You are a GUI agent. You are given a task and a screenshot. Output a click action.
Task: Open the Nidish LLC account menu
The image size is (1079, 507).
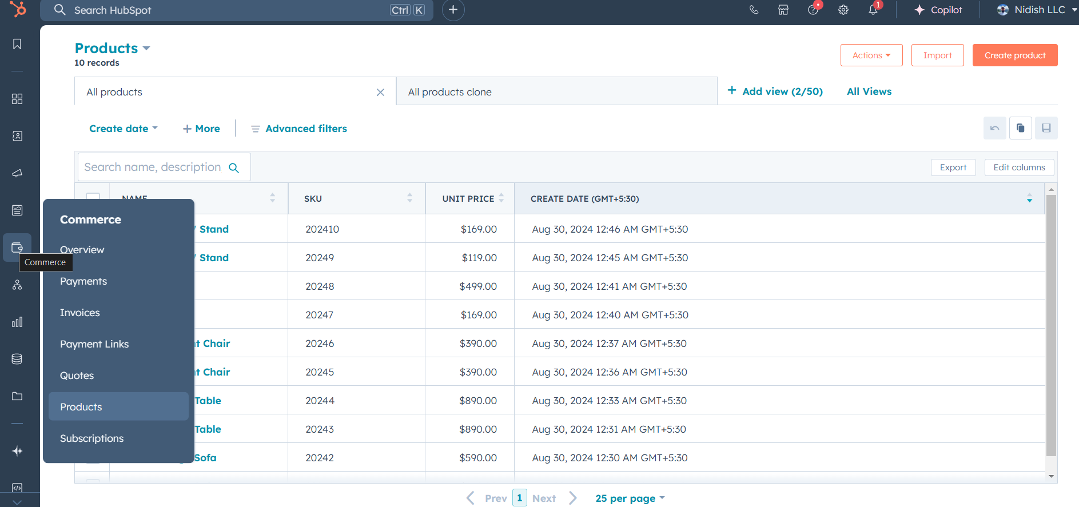[x=1037, y=10]
